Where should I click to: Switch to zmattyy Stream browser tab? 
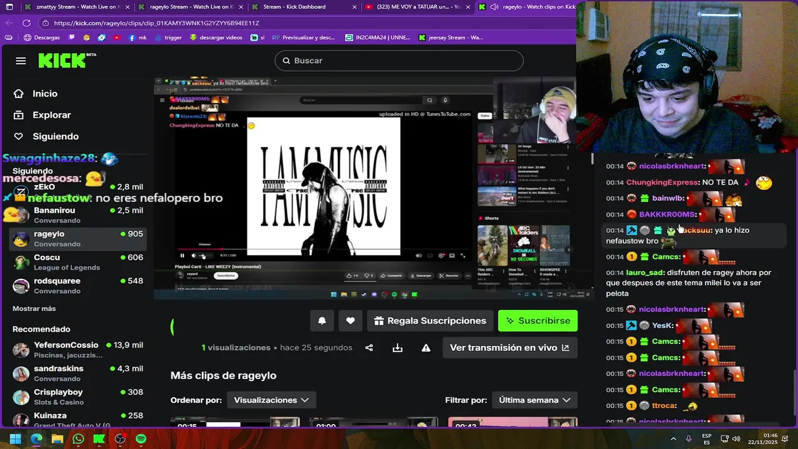click(77, 7)
